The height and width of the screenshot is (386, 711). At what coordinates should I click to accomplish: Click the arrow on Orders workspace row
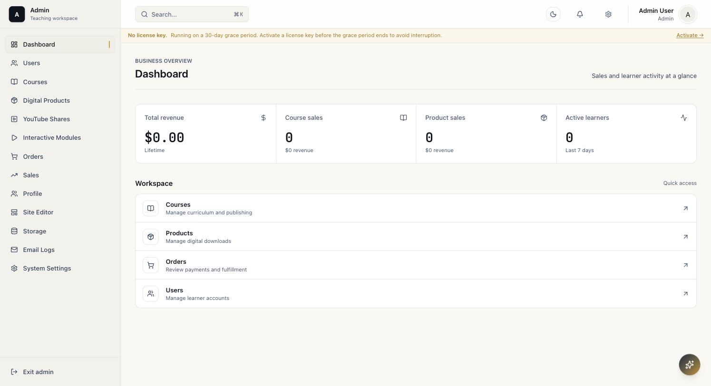pos(685,265)
